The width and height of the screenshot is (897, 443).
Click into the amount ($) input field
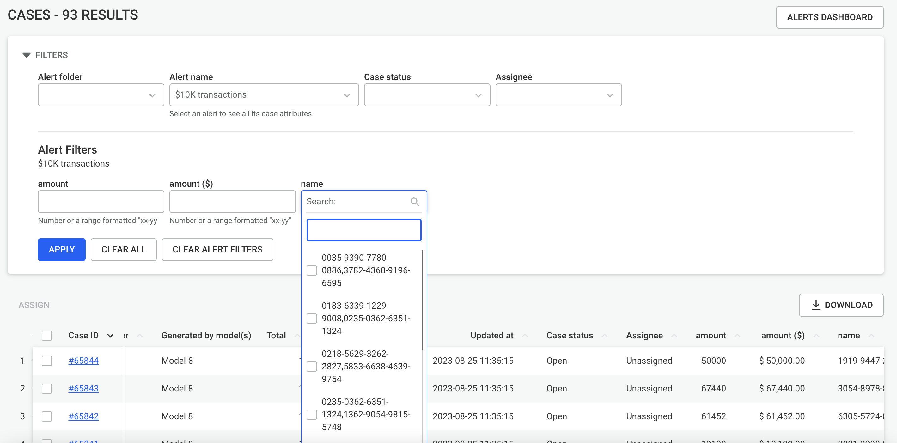[232, 202]
